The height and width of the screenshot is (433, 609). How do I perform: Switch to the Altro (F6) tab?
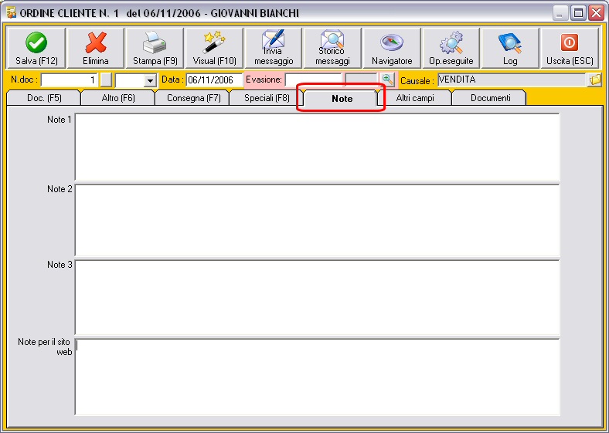click(x=118, y=98)
